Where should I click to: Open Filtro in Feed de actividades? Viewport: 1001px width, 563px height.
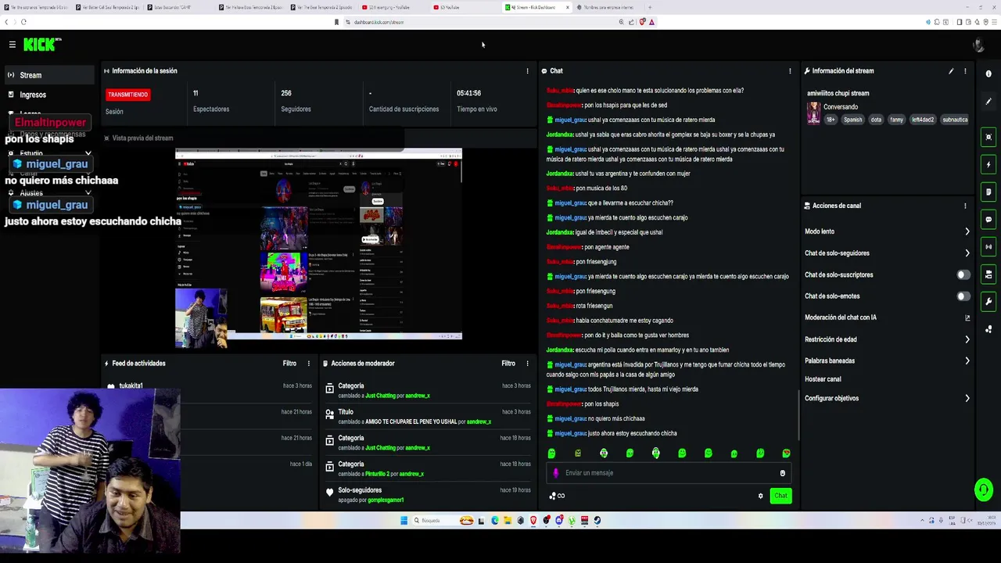point(289,364)
